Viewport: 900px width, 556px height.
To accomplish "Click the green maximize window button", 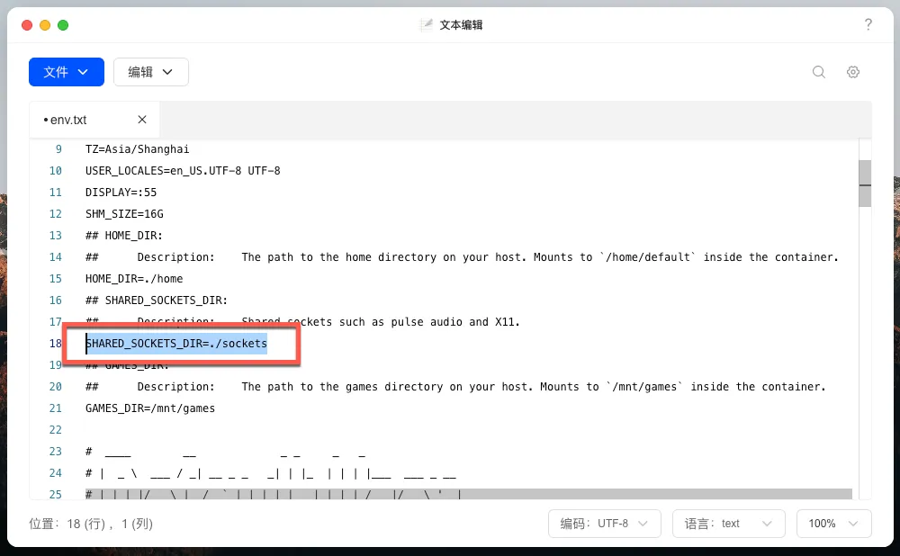I will [x=63, y=25].
